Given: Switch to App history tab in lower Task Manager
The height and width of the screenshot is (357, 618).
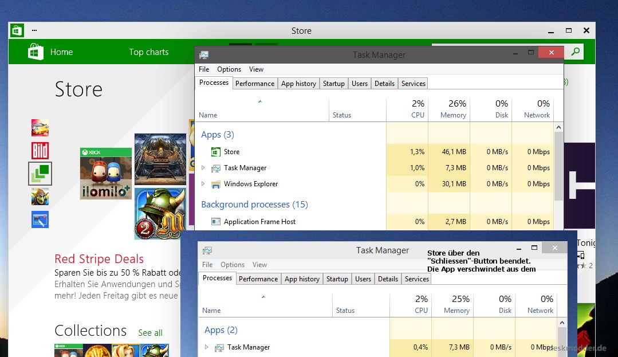Looking at the screenshot, I should pyautogui.click(x=302, y=279).
